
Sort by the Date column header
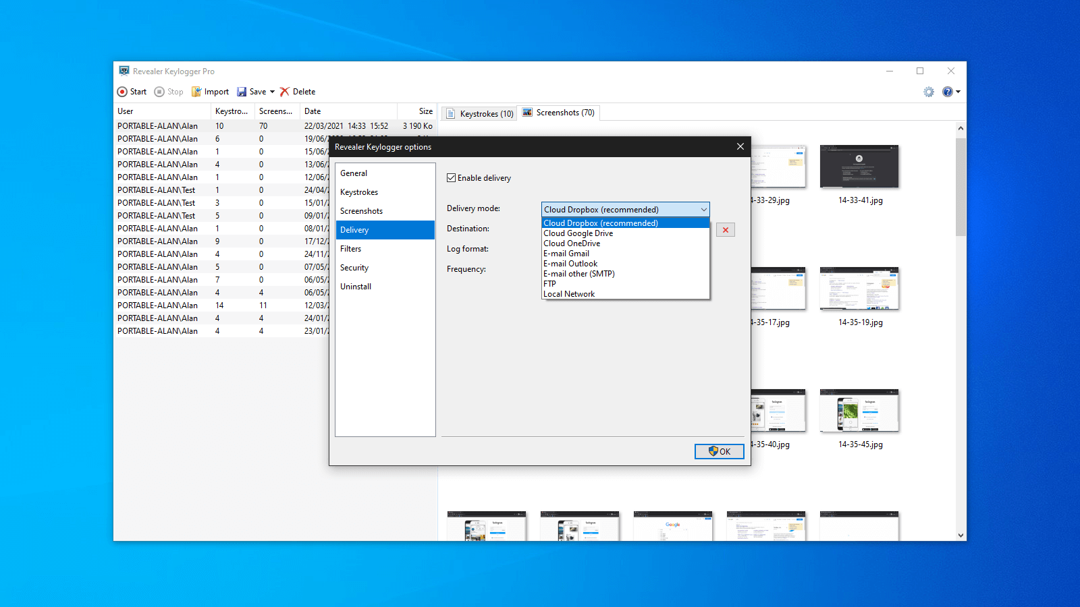point(348,111)
